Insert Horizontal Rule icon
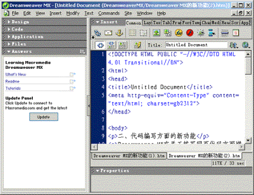Viewport: 254px width, 195px height. (225, 33)
